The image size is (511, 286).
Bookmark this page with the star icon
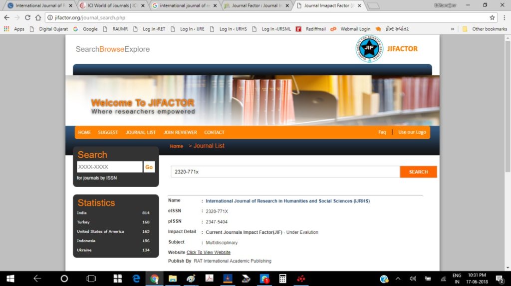pos(492,17)
